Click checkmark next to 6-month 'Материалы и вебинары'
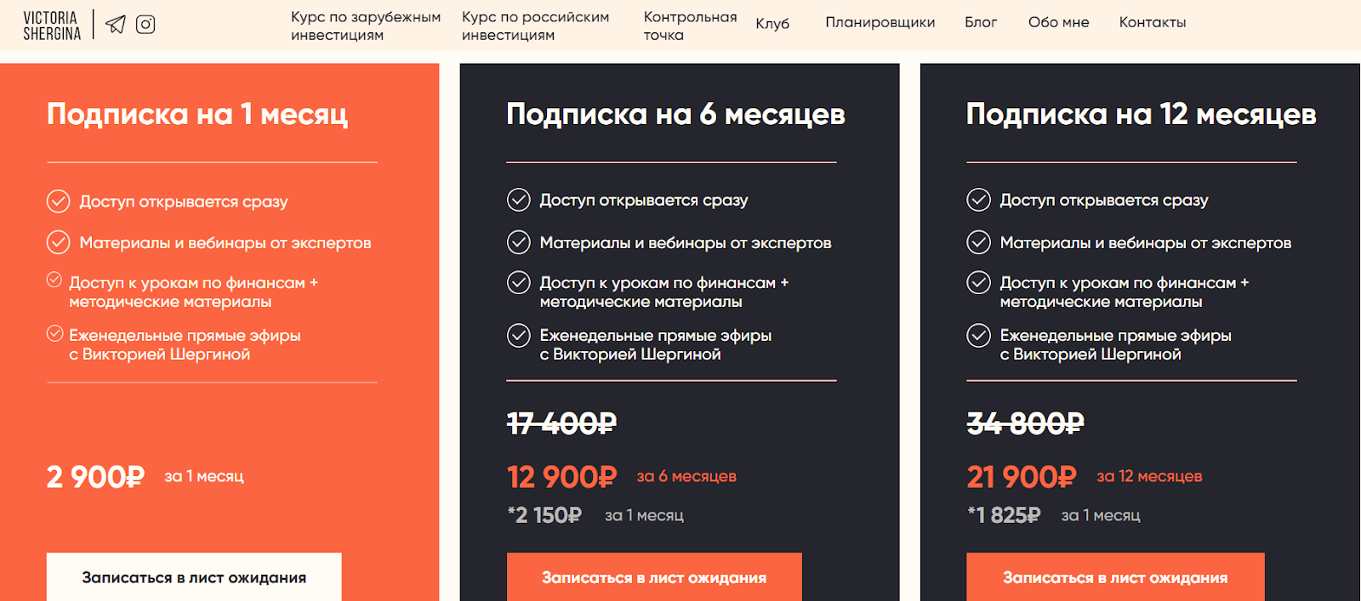Image resolution: width=1361 pixels, height=601 pixels. pos(519,242)
